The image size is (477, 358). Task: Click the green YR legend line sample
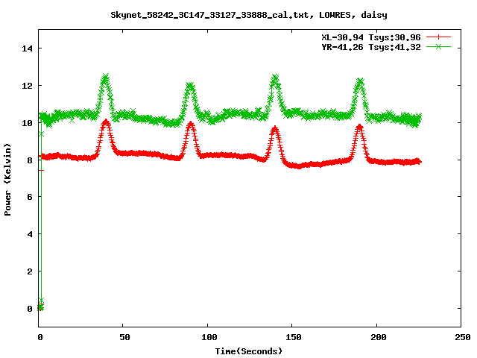pos(438,46)
